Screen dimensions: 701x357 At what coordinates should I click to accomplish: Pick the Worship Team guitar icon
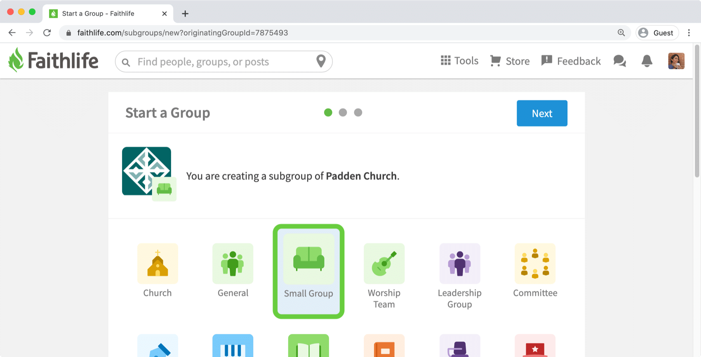pos(384,263)
